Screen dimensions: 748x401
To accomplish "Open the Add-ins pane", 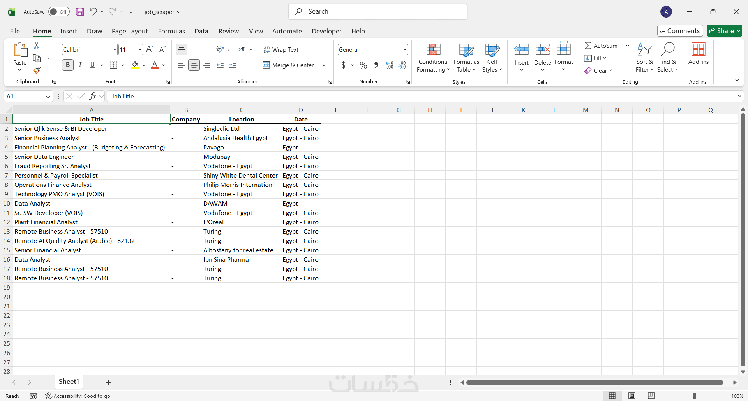I will [x=699, y=54].
